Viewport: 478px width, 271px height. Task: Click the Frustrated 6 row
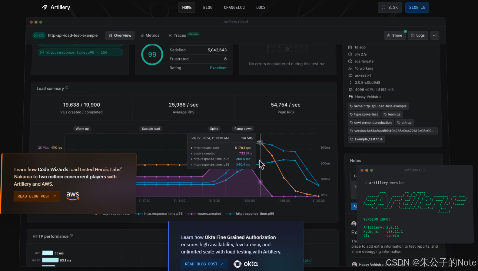coord(198,59)
